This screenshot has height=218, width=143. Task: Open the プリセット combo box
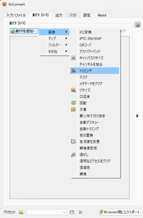coord(46,212)
